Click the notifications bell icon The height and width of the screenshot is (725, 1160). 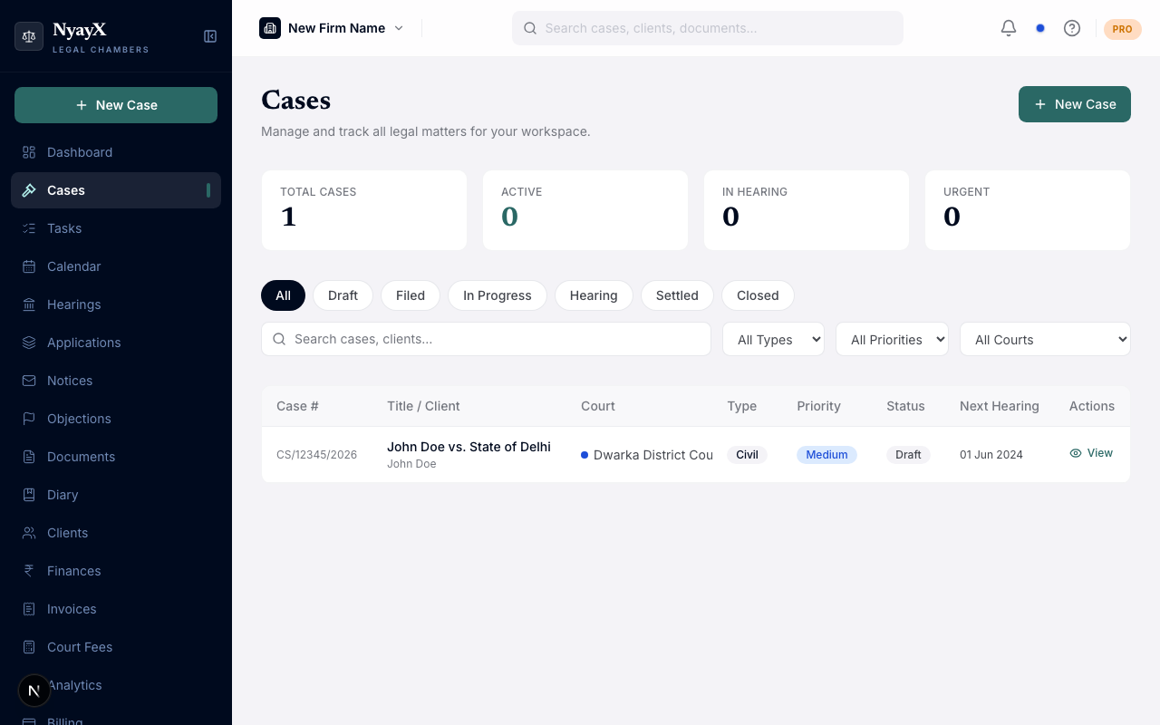pos(1009,28)
